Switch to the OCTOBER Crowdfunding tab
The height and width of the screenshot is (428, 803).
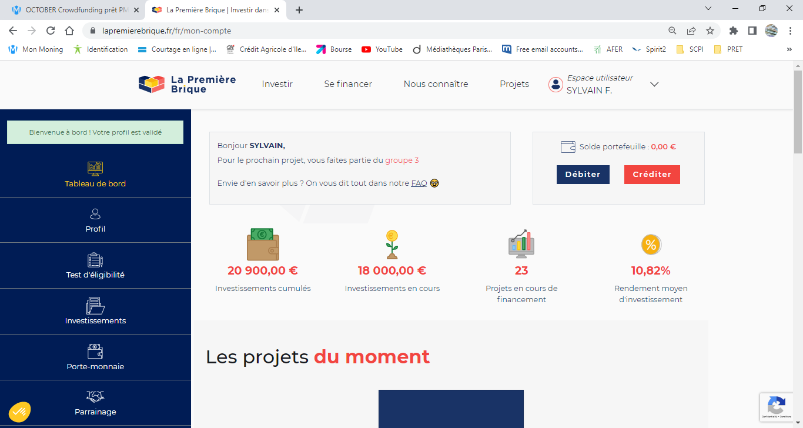click(x=76, y=10)
